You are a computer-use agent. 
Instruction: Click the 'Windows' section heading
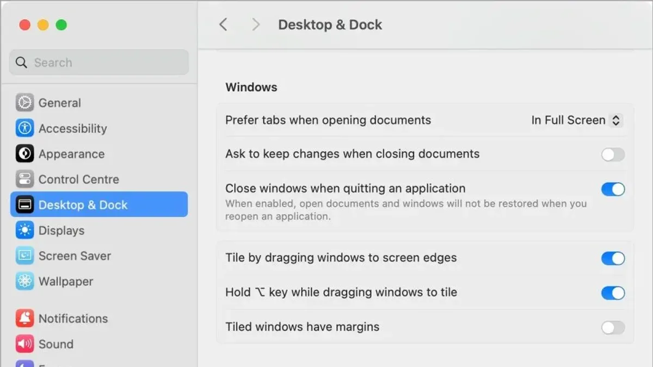coord(251,87)
